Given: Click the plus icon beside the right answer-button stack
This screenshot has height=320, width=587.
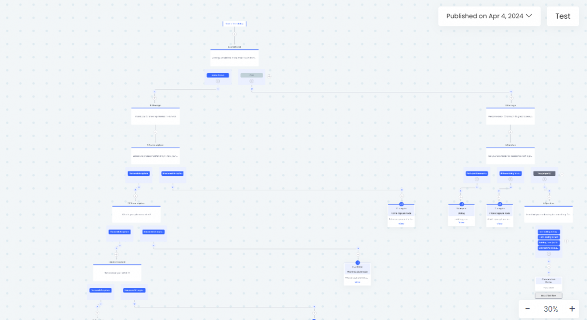Looking at the screenshot, I should pyautogui.click(x=566, y=241).
